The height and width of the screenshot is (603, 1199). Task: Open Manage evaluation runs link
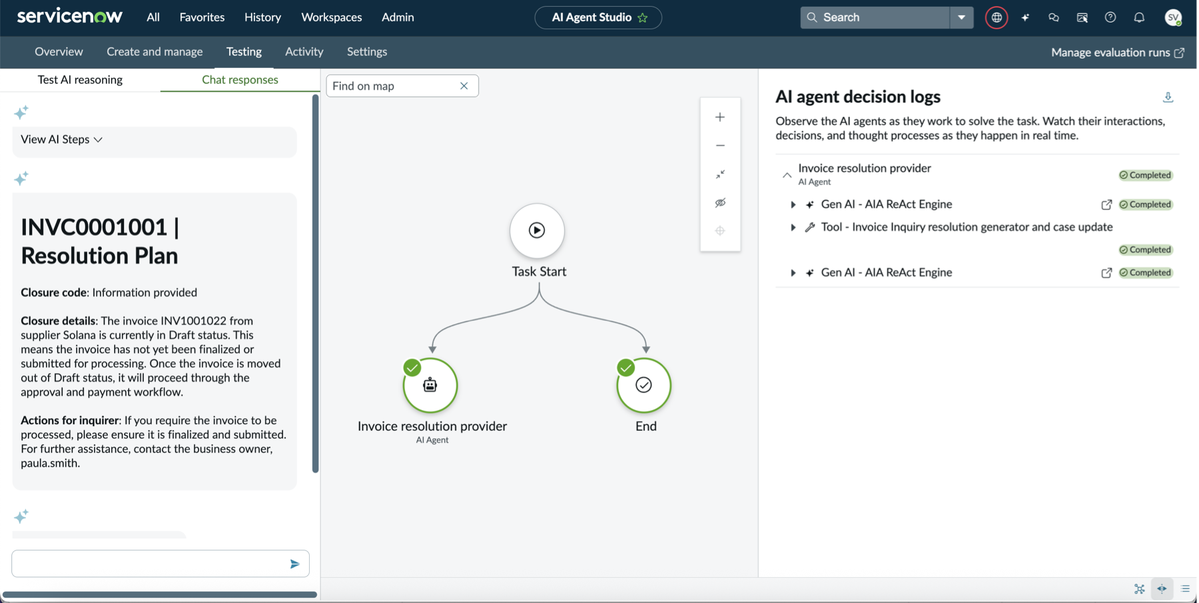[1118, 53]
